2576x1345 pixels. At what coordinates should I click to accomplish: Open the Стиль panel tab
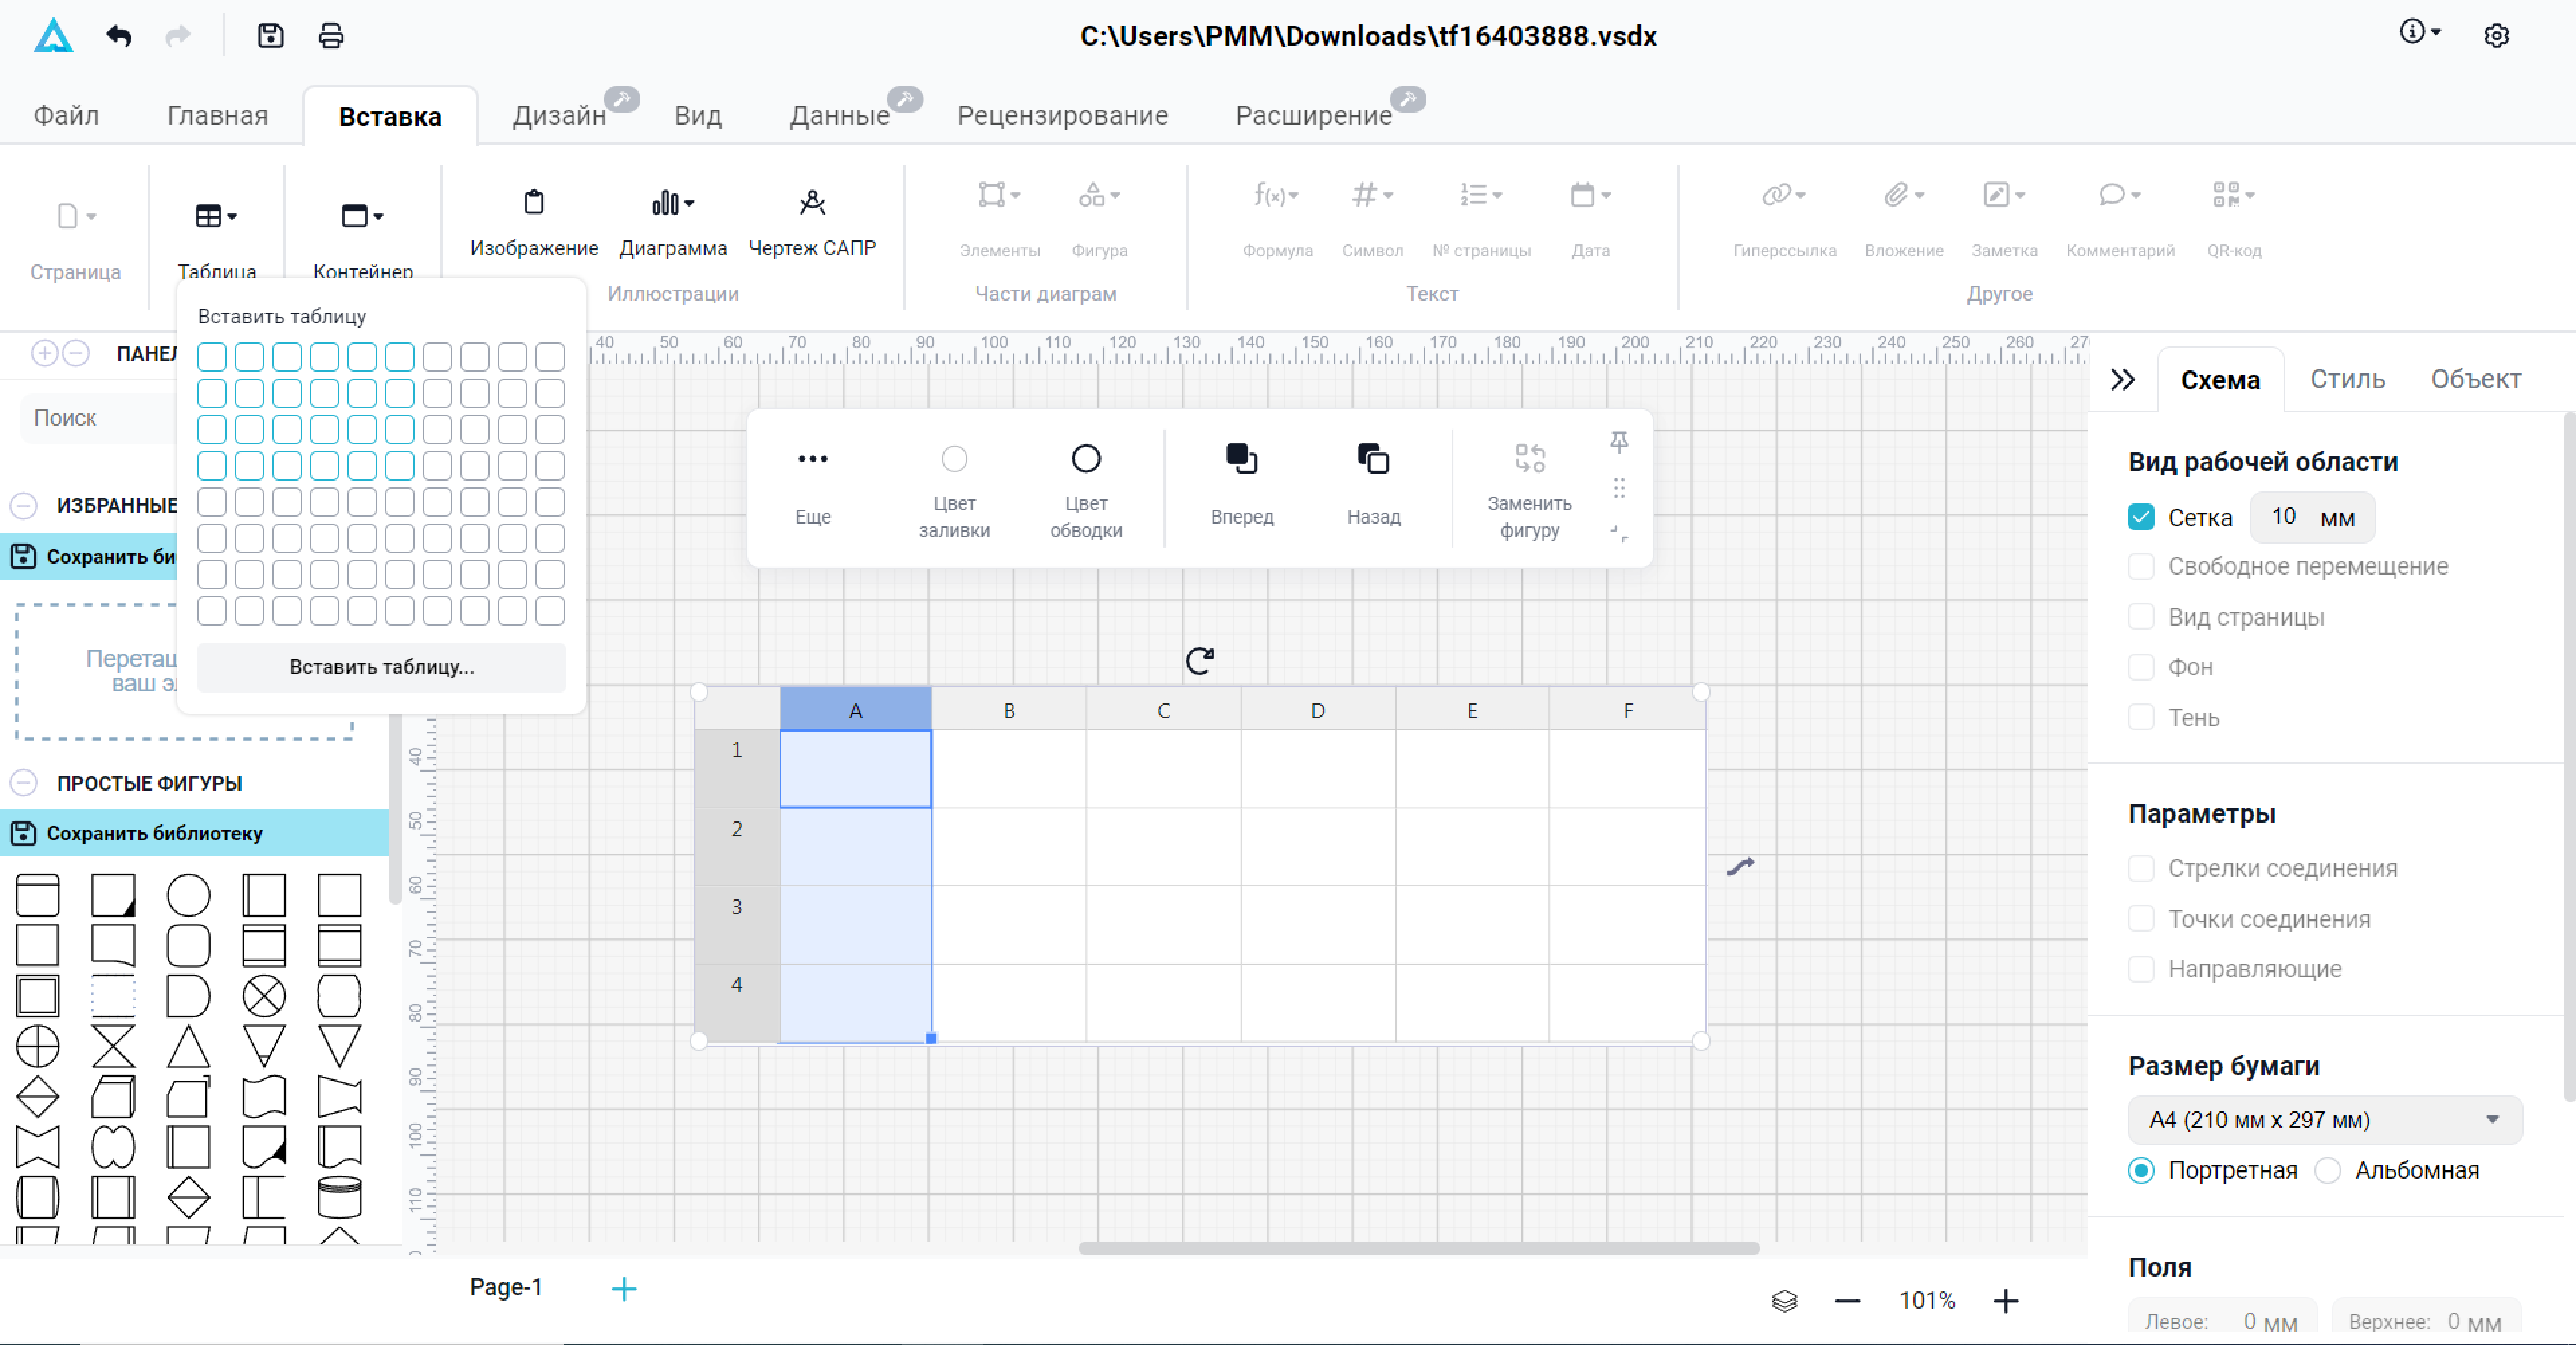[2347, 379]
